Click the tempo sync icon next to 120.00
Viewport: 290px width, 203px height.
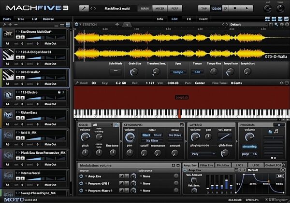[225, 9]
